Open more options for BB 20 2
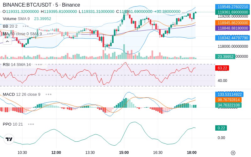This screenshot has width=251, height=157. pos(25,26)
